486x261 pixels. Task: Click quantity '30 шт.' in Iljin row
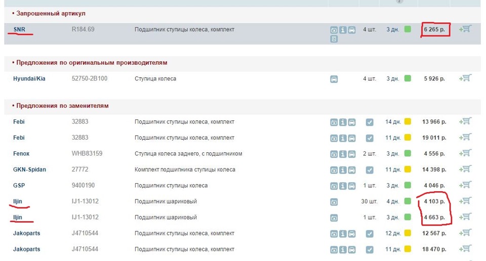click(x=369, y=201)
